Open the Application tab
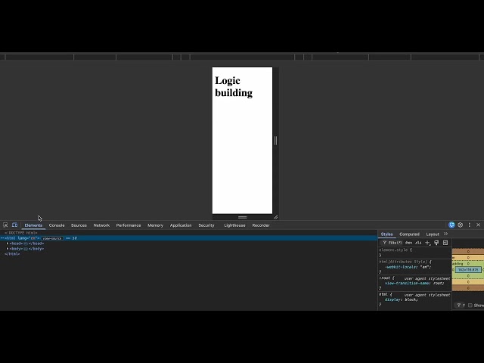Image resolution: width=484 pixels, height=363 pixels. [x=181, y=225]
